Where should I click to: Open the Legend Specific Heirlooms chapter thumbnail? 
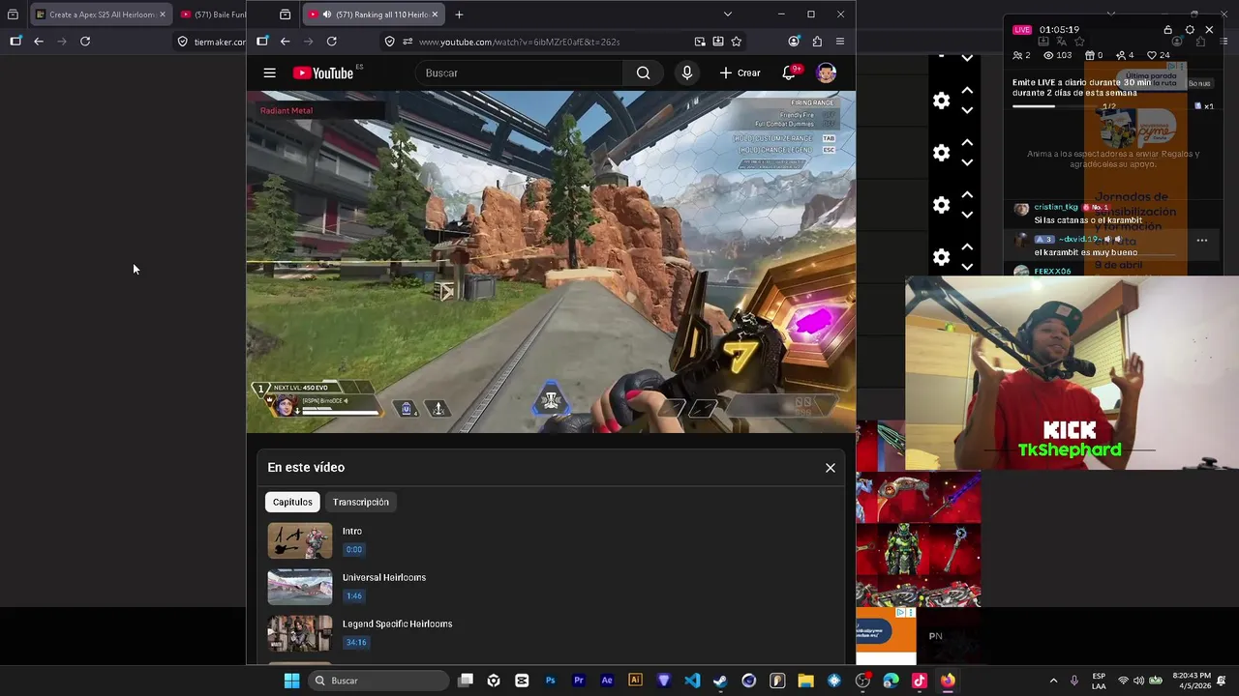(x=300, y=634)
